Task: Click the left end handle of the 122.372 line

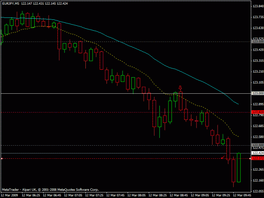Action: tap(2, 158)
